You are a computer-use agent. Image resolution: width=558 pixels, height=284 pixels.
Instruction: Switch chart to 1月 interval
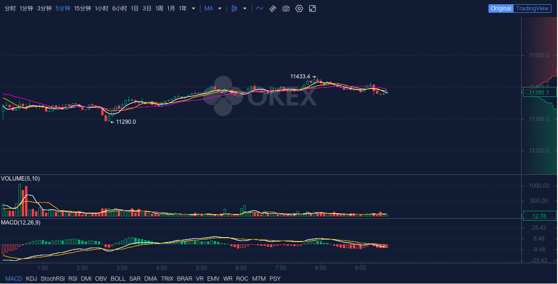click(x=171, y=9)
